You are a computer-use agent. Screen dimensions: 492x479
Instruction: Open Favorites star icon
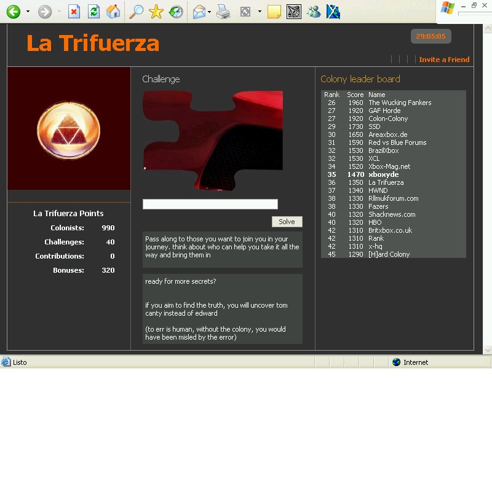tap(156, 12)
